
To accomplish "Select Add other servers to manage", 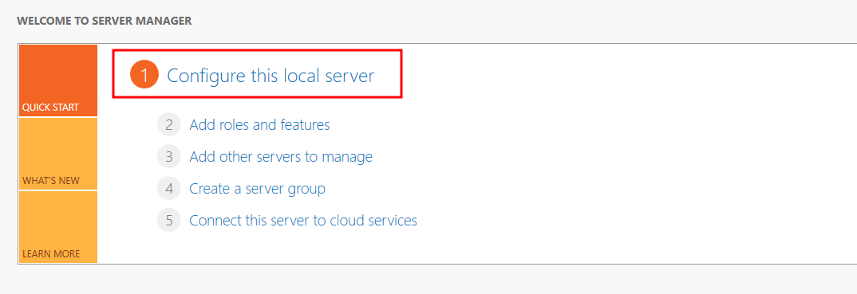I will 281,157.
